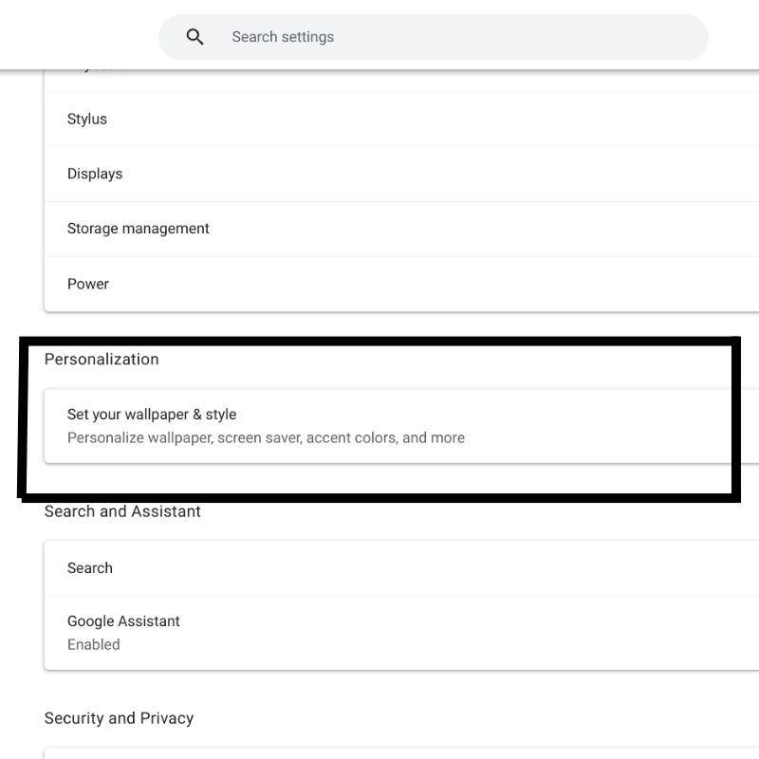Select the Enabled status under Google Assistant

(93, 644)
